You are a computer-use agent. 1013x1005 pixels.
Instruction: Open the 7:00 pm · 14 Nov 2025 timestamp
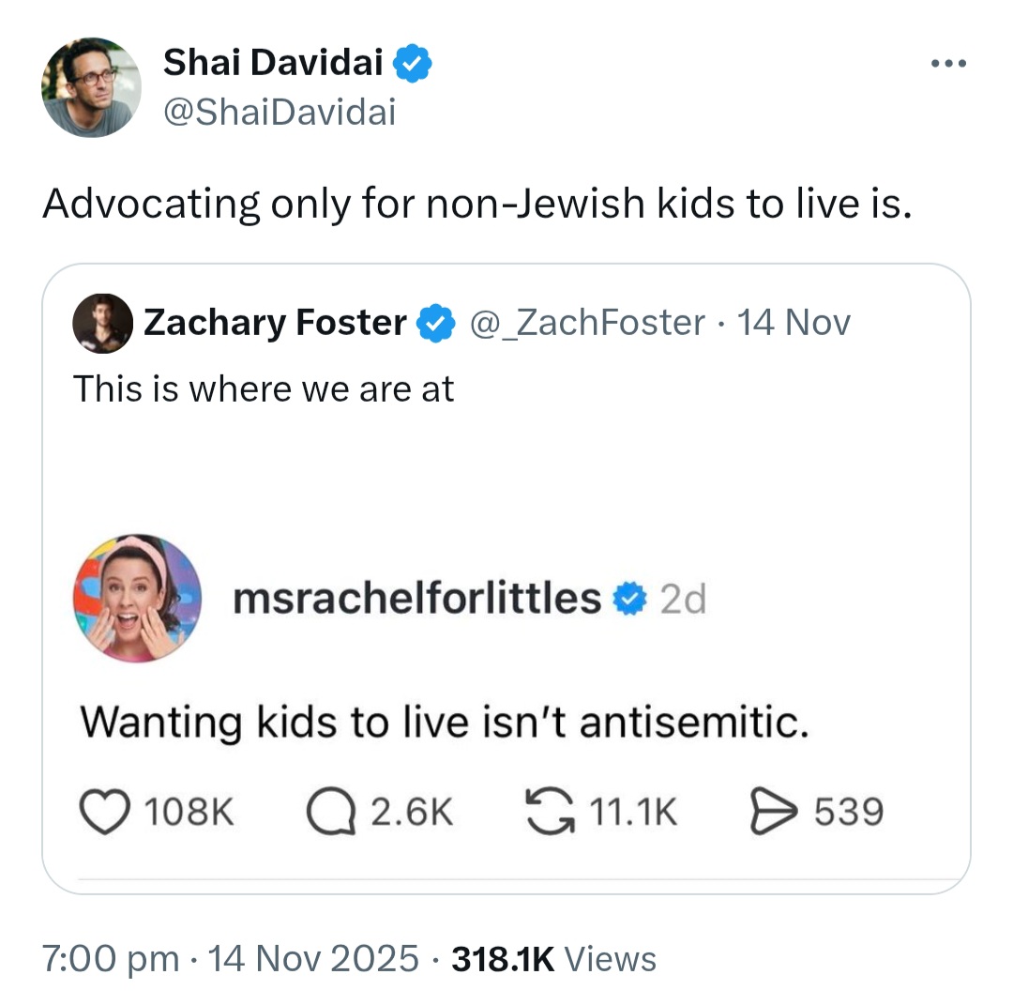[231, 958]
